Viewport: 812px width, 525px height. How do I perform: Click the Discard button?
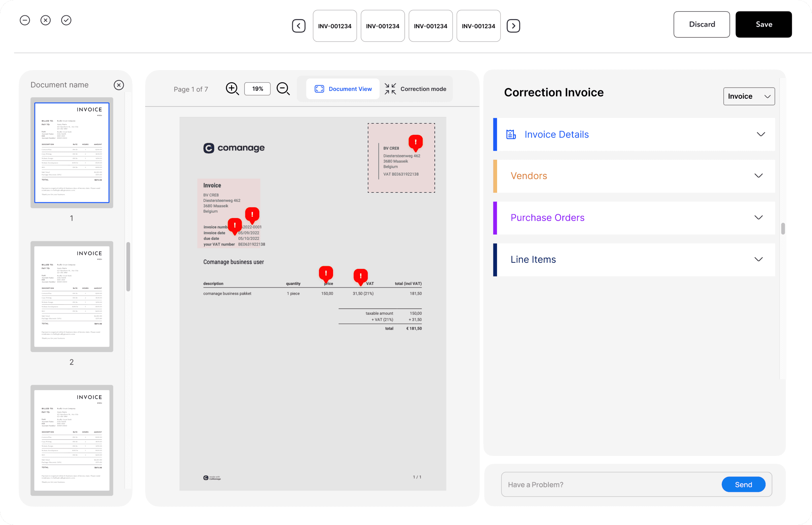tap(701, 25)
